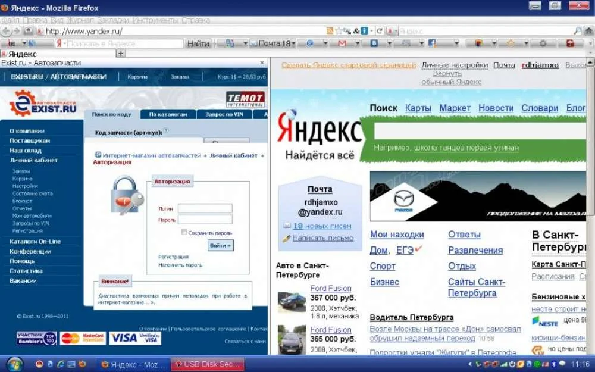Click the Yandex main search box

480,132
